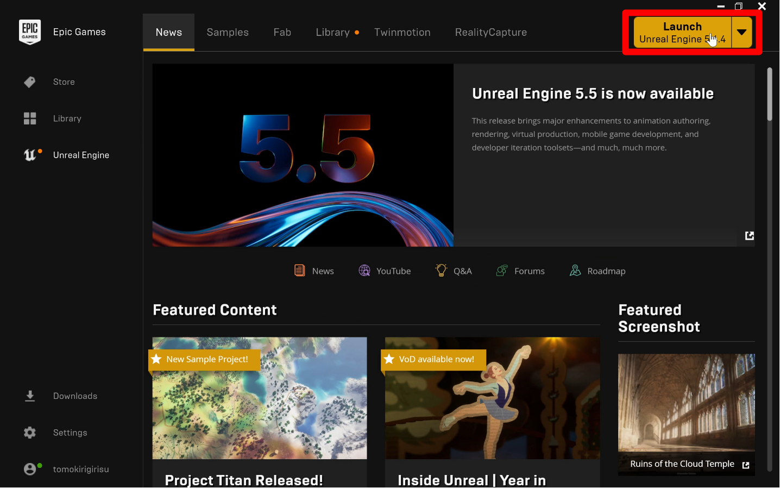This screenshot has width=780, height=488.
Task: Click the News link label under banner
Action: (323, 271)
